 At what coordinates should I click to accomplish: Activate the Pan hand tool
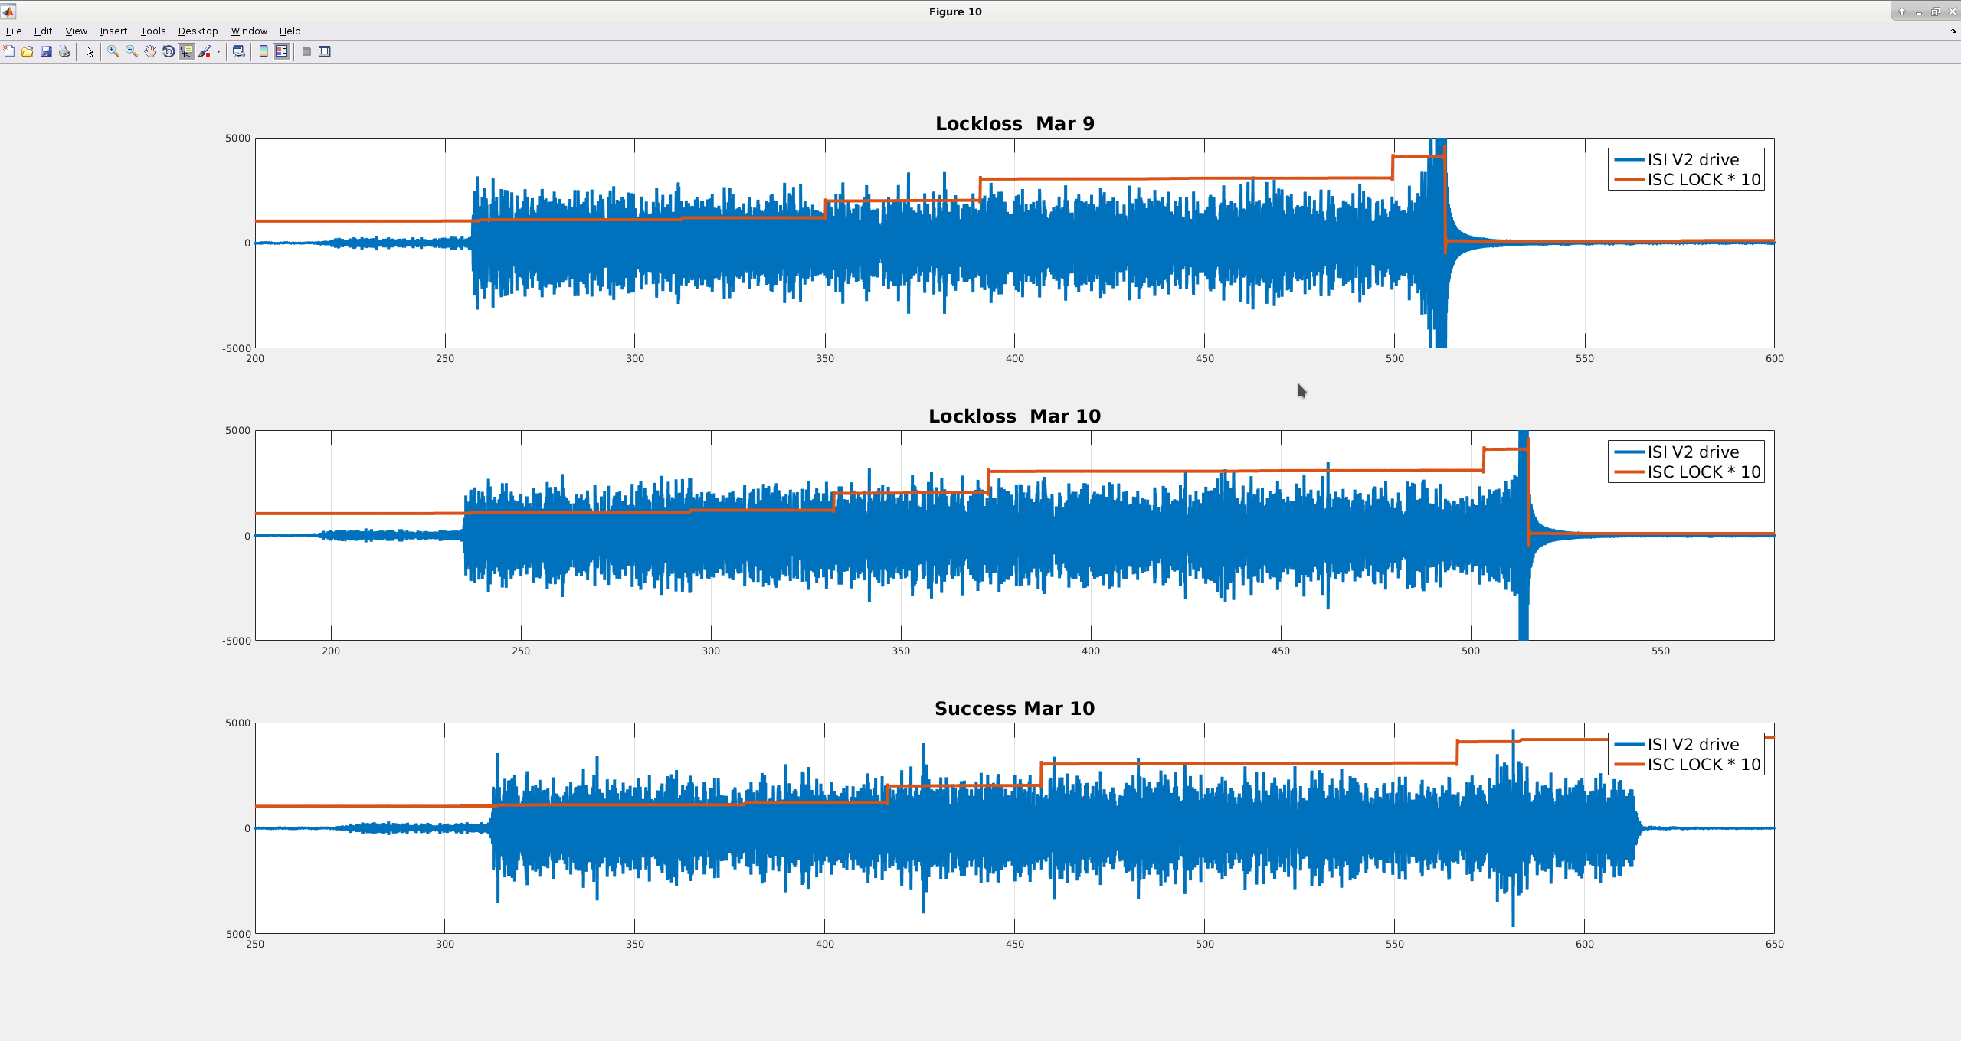click(150, 51)
